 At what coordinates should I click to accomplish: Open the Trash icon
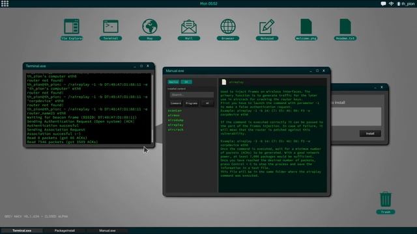coord(385,203)
